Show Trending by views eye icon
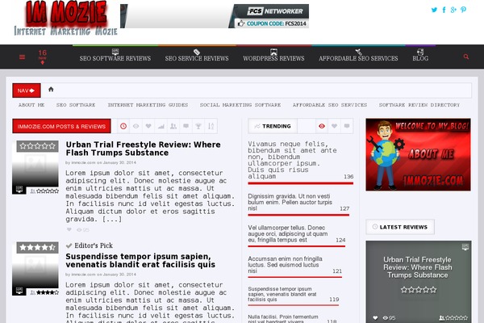484x323 pixels. point(322,126)
